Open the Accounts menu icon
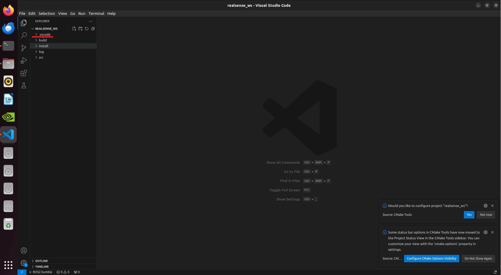The height and width of the screenshot is (275, 501). pyautogui.click(x=24, y=250)
